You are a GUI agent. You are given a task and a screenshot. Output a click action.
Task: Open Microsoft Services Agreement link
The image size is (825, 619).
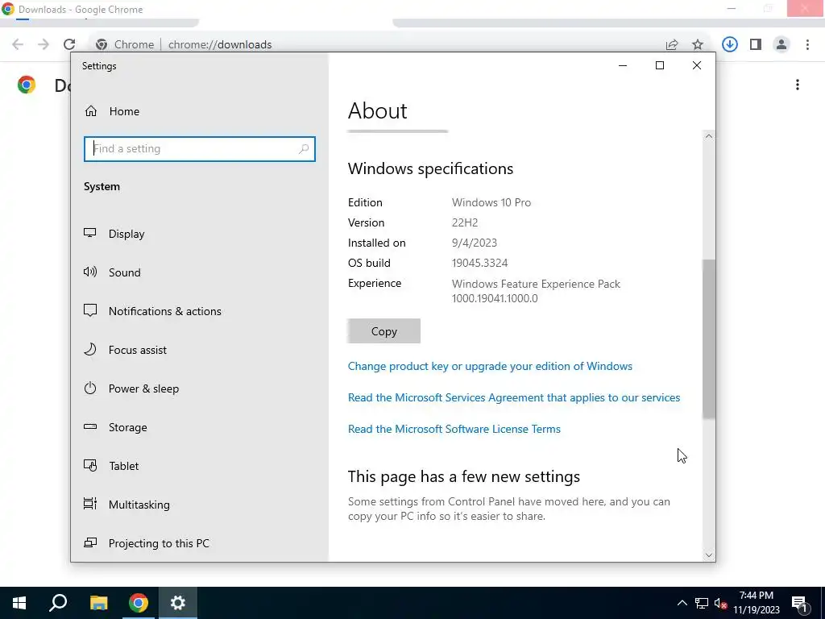pyautogui.click(x=514, y=397)
